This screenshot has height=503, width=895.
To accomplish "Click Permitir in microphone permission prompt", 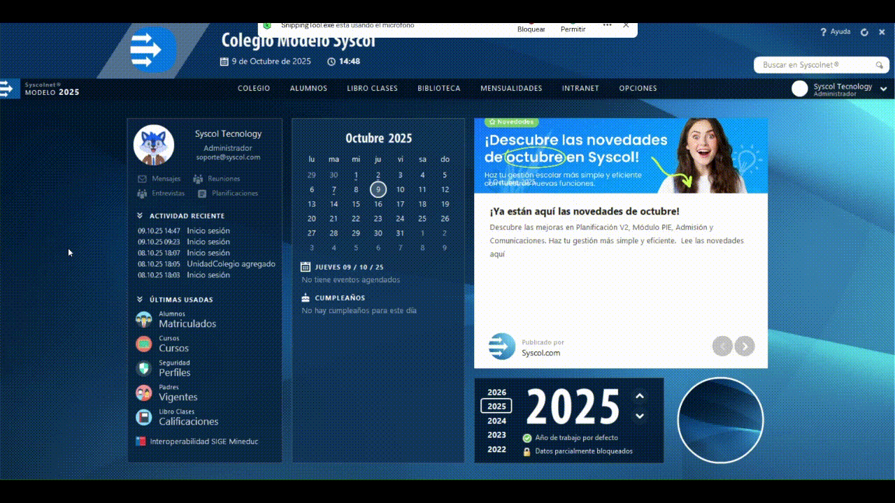I will coord(573,29).
